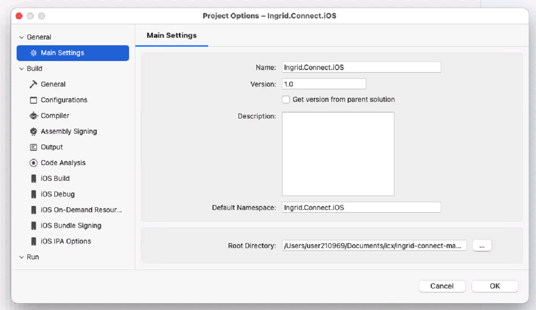Screen dimensions: 536x310
Task: Click inside the Description text area
Action: point(338,154)
